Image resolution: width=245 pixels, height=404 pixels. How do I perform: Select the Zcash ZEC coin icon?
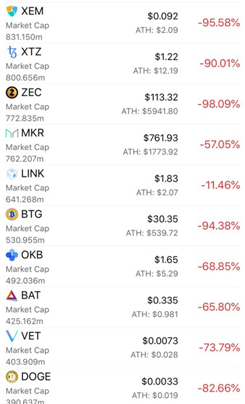[x=12, y=92]
